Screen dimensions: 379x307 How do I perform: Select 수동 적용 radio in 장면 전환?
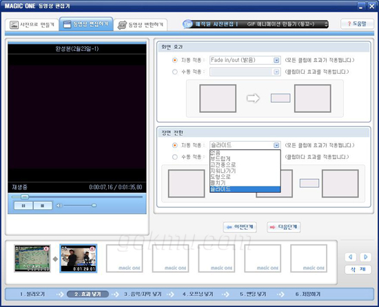[175, 157]
